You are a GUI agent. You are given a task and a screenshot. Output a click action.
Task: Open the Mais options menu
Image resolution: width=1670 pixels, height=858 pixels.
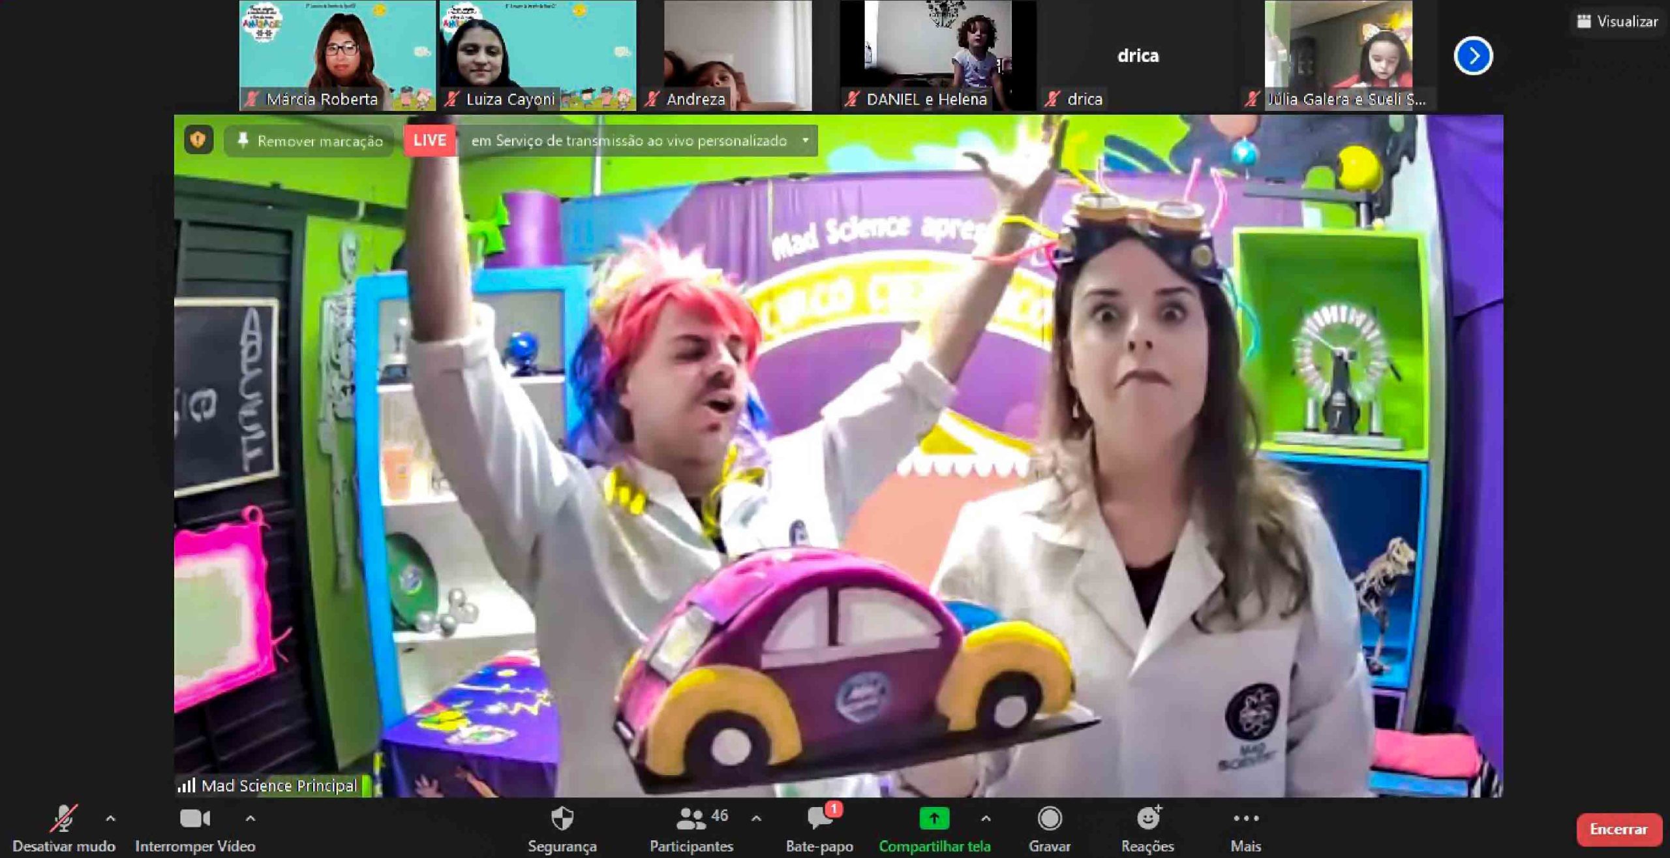point(1245,827)
